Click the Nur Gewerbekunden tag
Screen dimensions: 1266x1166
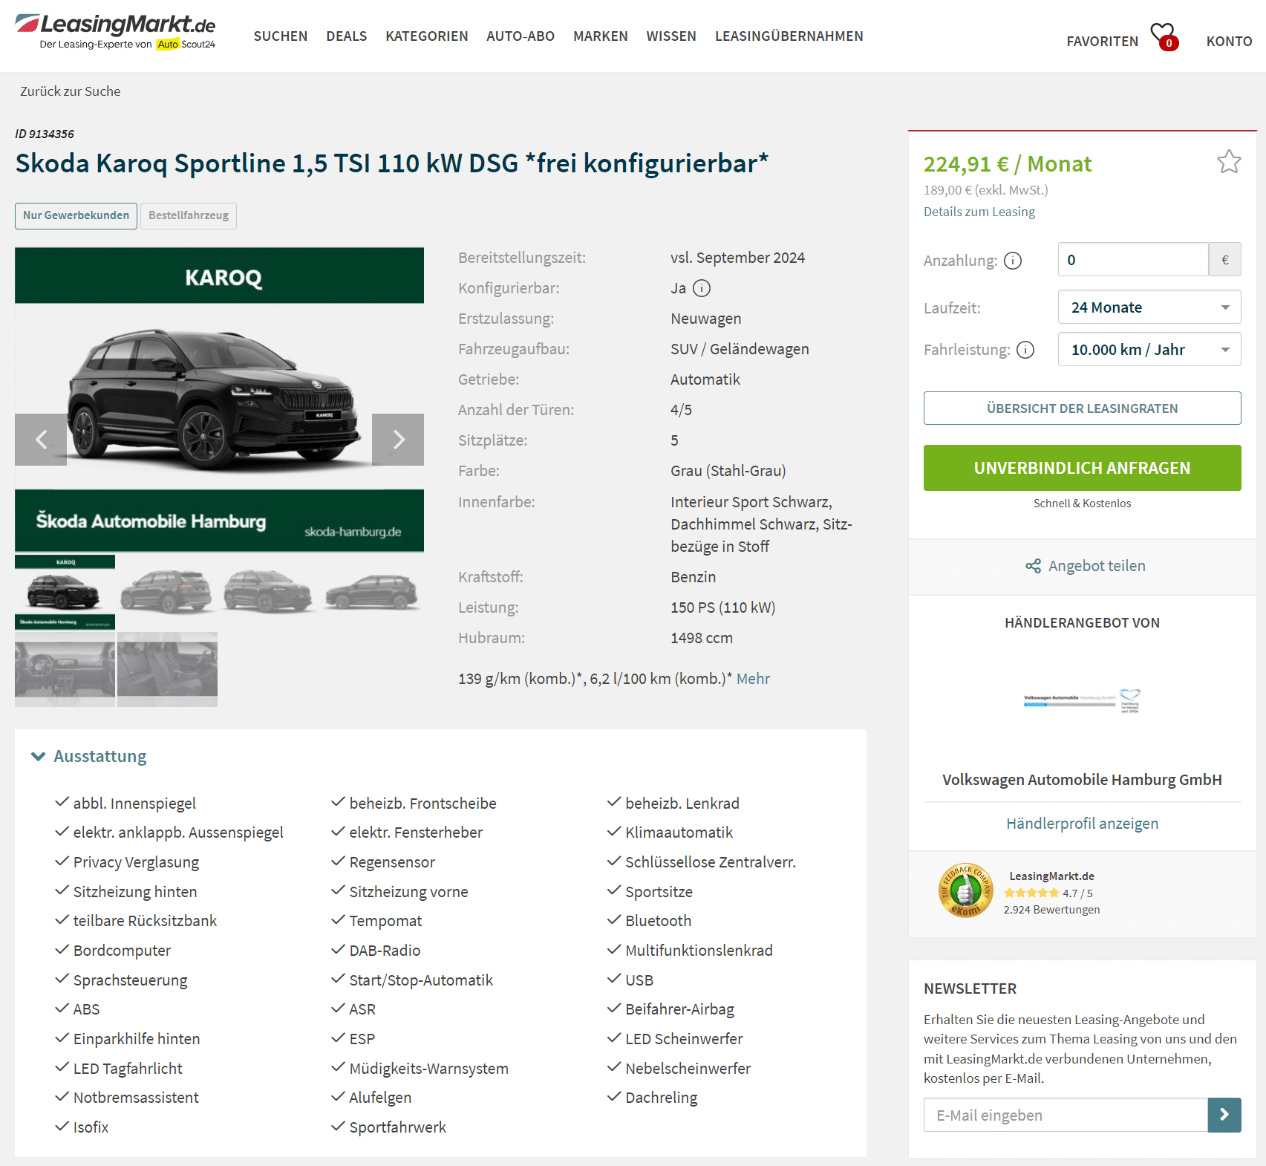(x=76, y=215)
